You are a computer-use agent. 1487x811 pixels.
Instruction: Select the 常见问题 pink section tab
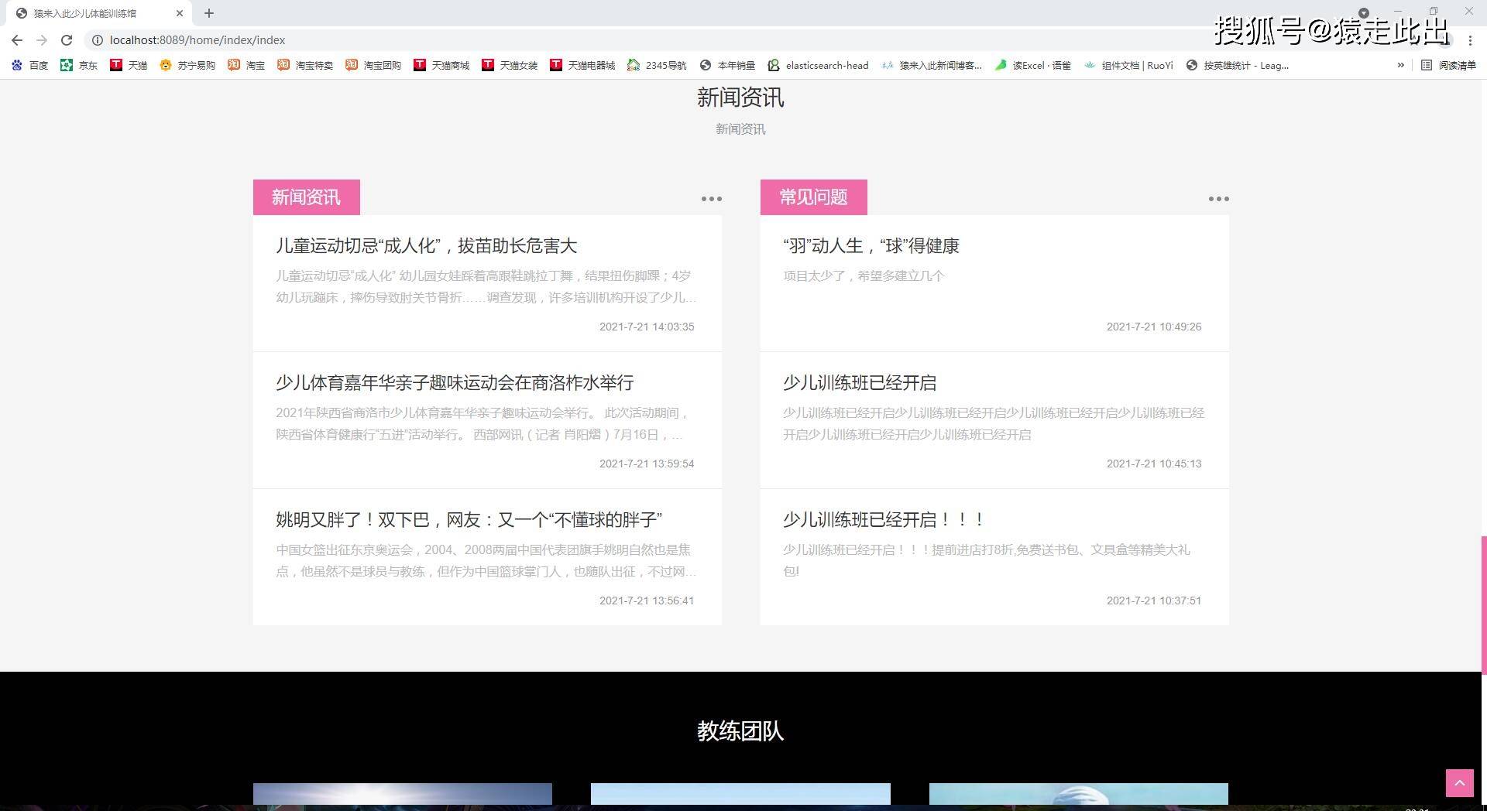pyautogui.click(x=813, y=197)
